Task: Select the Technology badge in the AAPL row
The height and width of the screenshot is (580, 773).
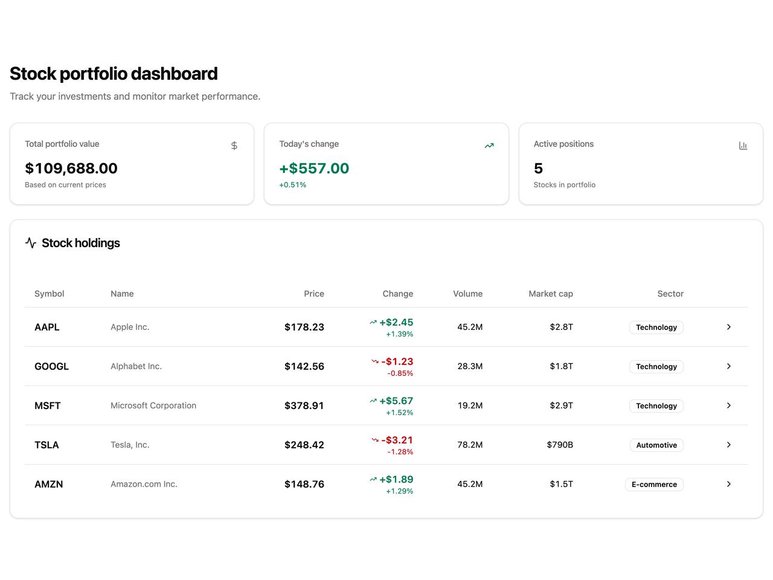Action: 656,327
